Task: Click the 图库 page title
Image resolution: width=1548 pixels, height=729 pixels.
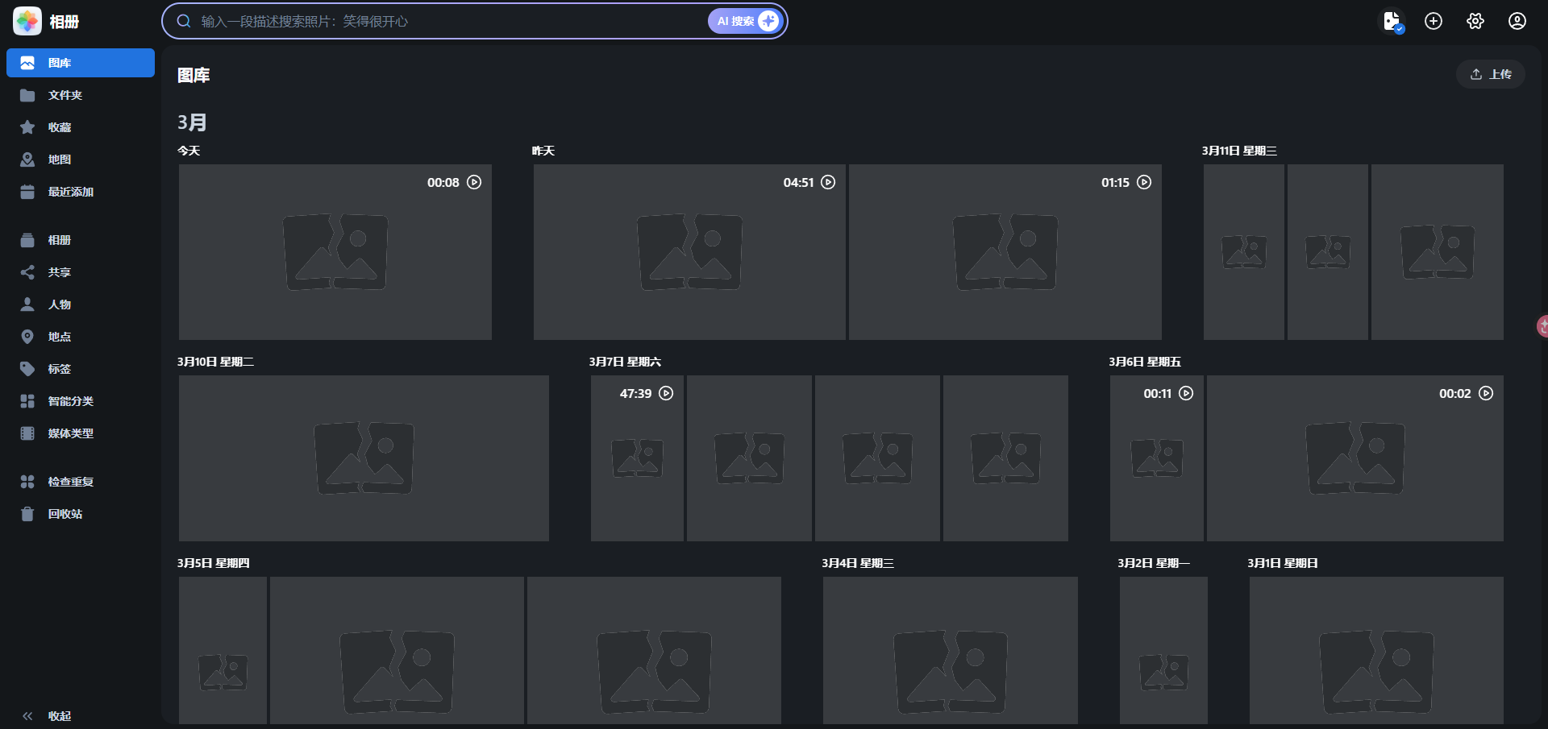Action: coord(193,75)
